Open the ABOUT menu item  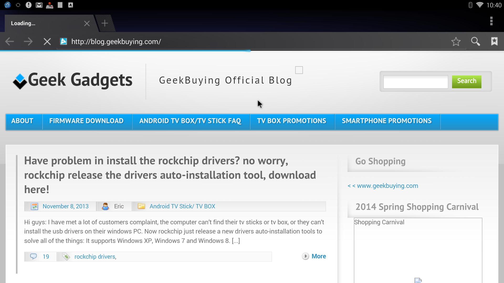(x=22, y=121)
